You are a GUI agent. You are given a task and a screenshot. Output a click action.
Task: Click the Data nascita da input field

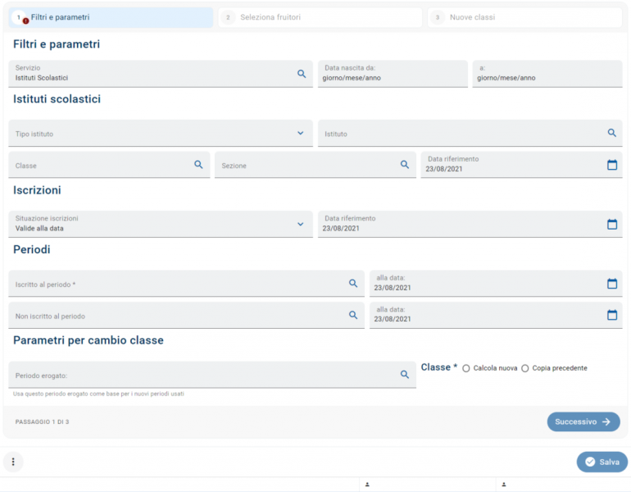[393, 74]
